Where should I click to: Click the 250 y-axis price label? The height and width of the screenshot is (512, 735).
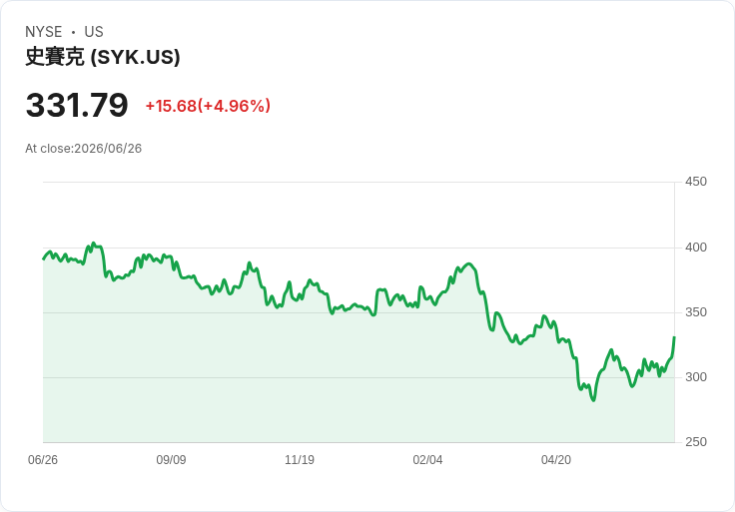pyautogui.click(x=696, y=442)
